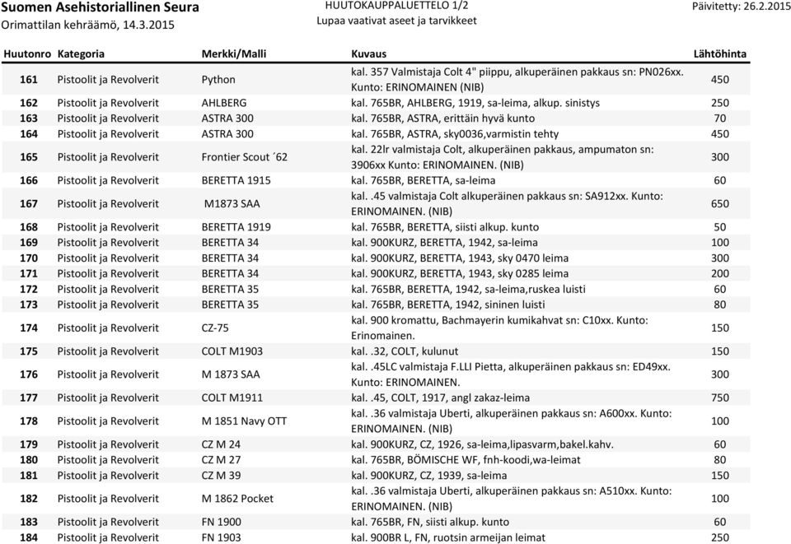Click description 'kal. .32, COLT, kulunut'
Image resolution: width=791 pixels, height=544 pixels.
[405, 351]
